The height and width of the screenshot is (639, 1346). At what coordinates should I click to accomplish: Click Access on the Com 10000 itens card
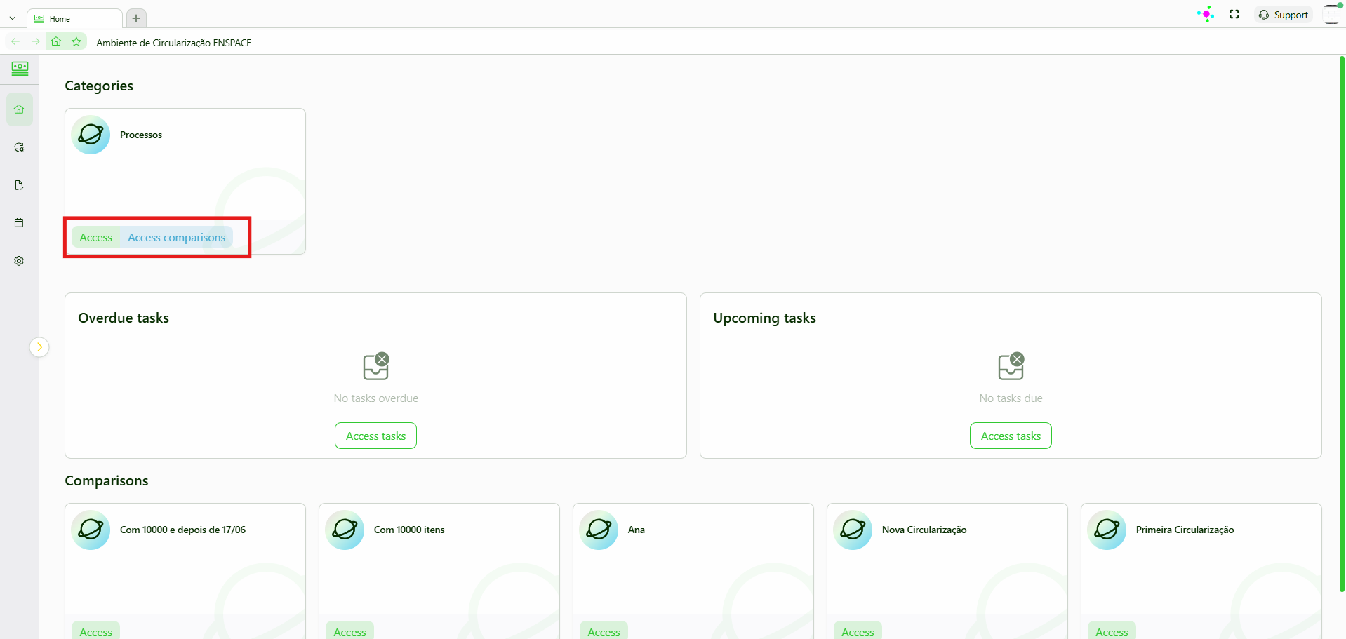click(350, 631)
